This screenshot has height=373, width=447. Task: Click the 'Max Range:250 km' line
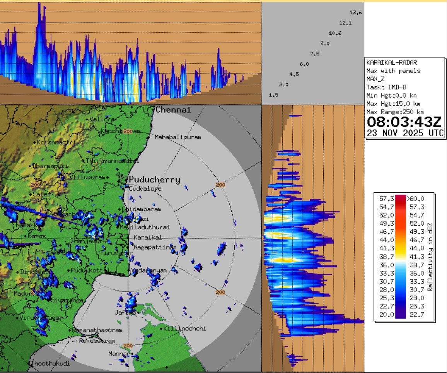(395, 112)
